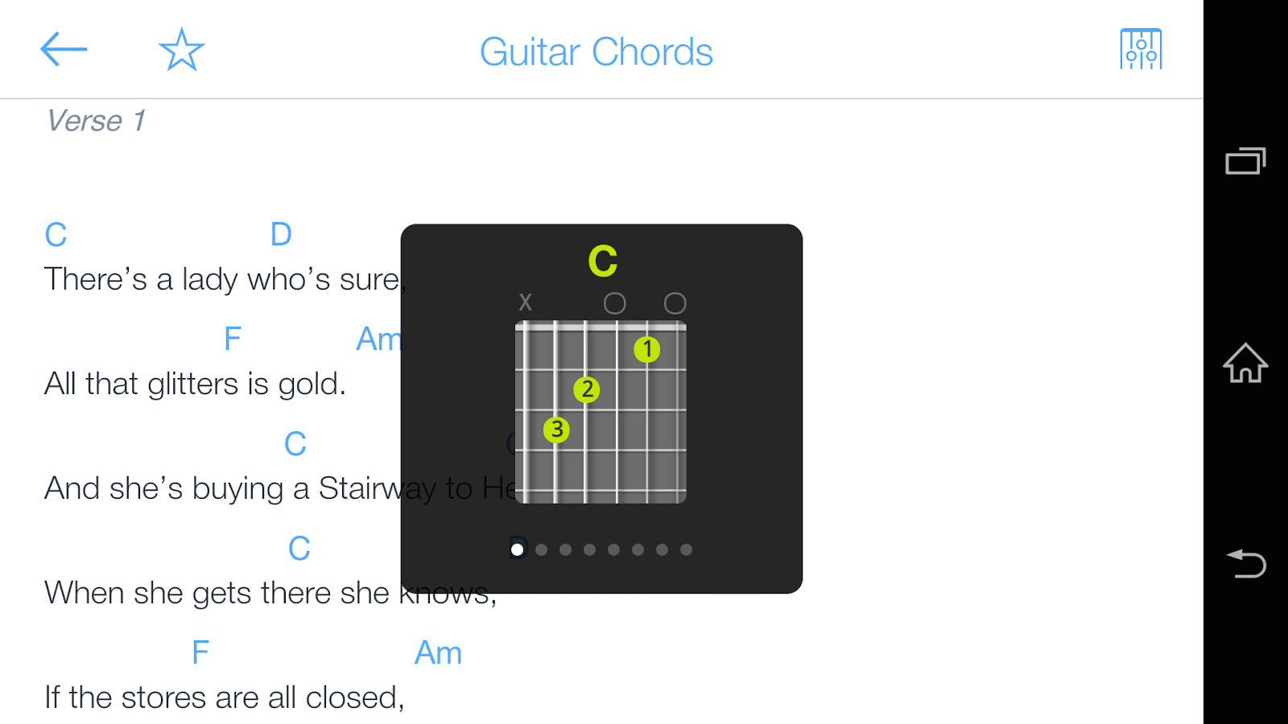Mark song as favorite with star
Viewport: 1288px width, 724px height.
coord(182,50)
